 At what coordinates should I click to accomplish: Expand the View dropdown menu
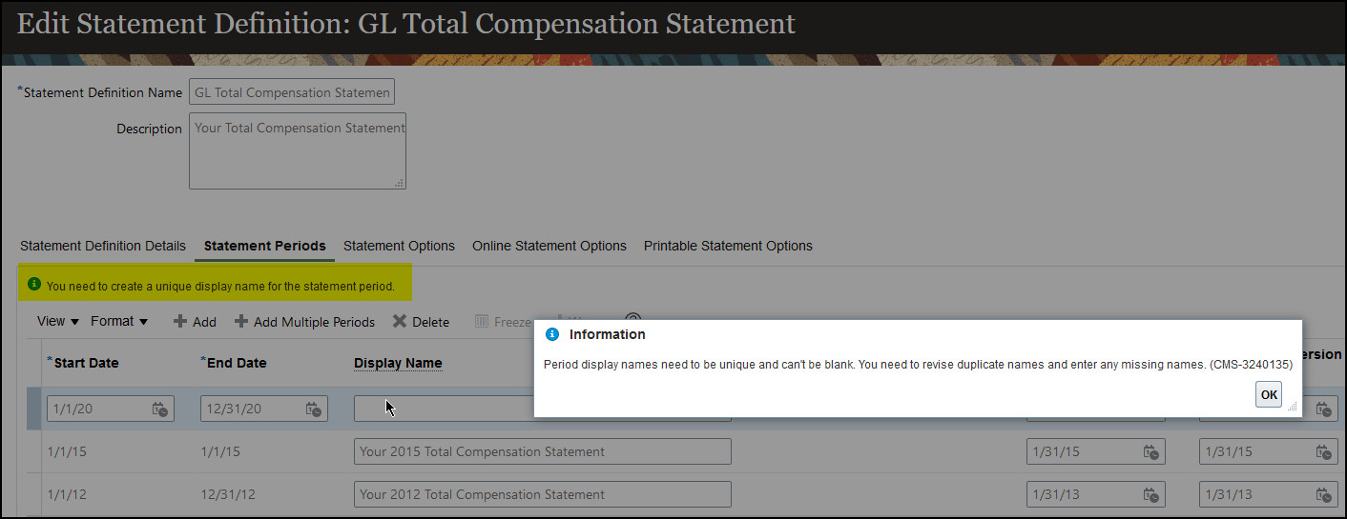[x=57, y=321]
